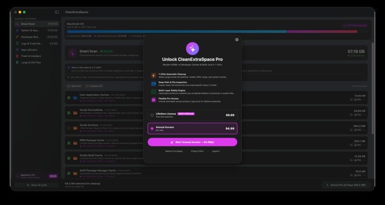Click Start Annual Access button
Image resolution: width=385 pixels, height=205 pixels.
point(192,142)
